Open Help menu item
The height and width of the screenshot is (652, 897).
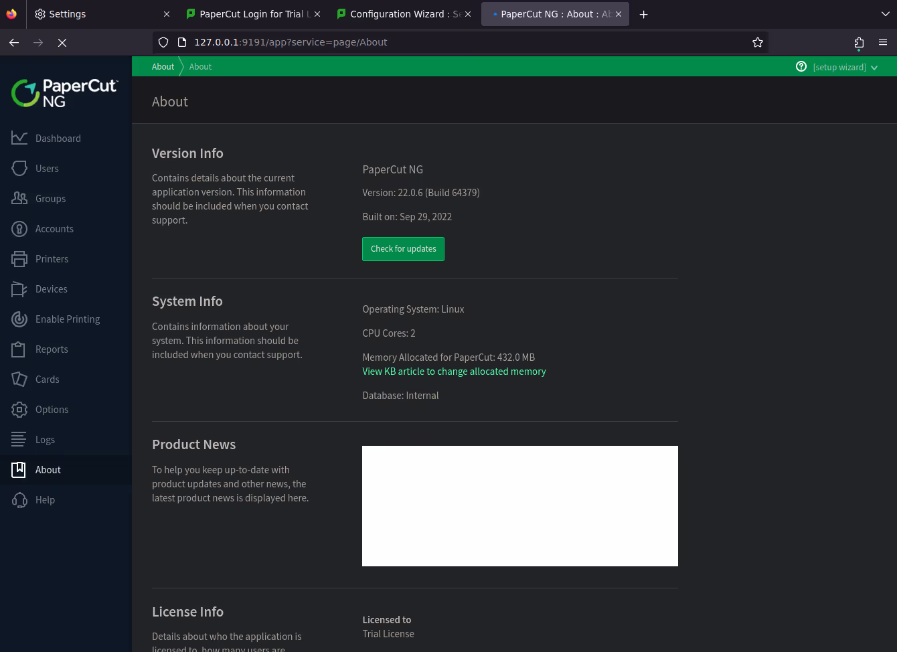(66, 499)
